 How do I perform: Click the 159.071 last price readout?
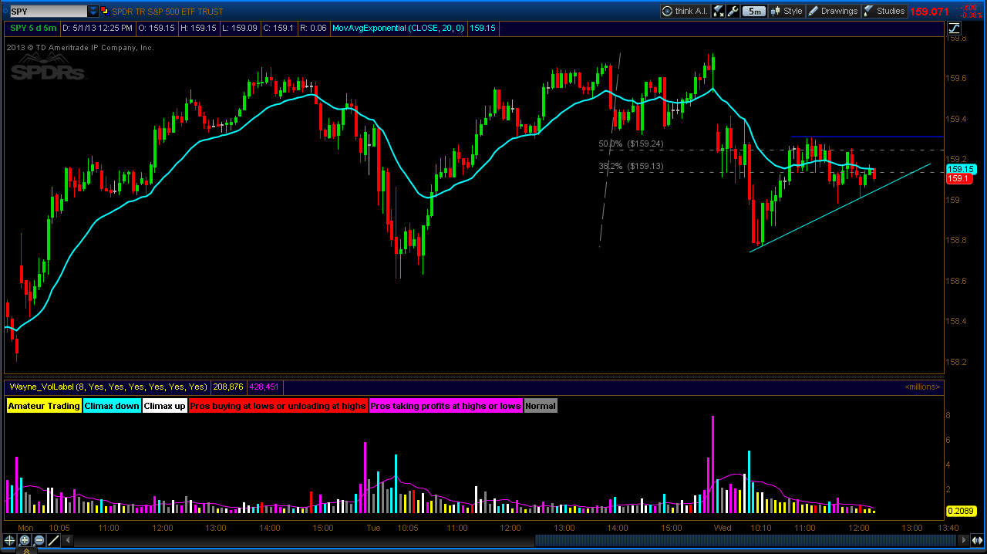930,12
